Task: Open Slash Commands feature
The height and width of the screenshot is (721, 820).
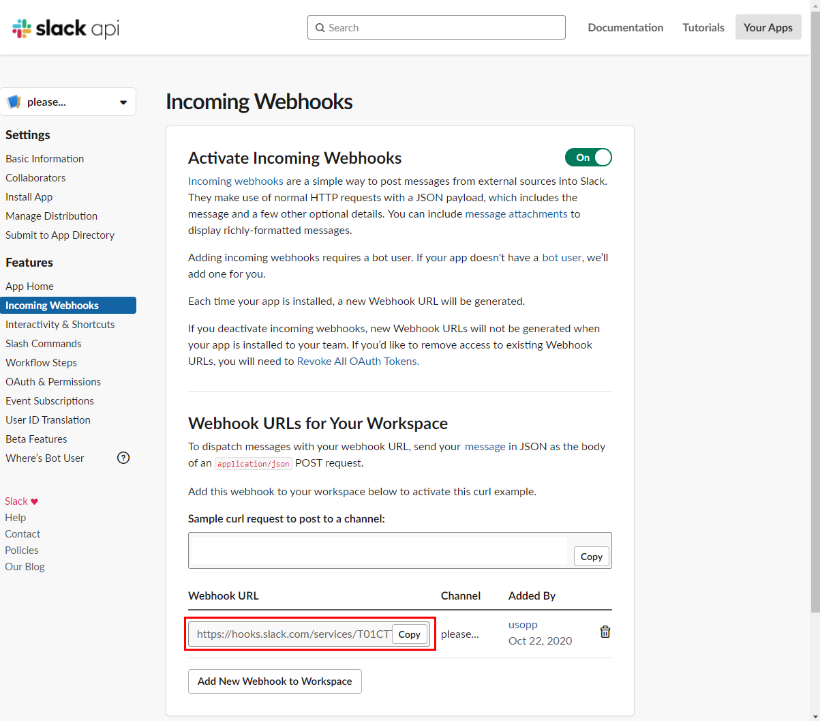Action: (44, 343)
